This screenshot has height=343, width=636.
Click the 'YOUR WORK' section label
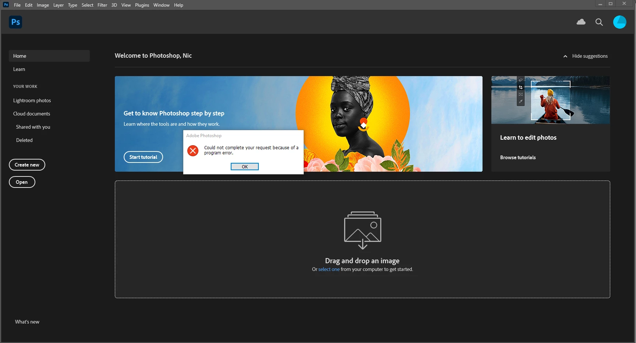pyautogui.click(x=25, y=86)
